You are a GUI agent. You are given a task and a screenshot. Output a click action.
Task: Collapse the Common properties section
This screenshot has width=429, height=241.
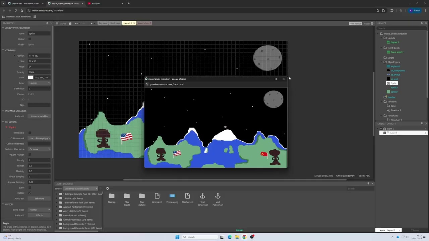3,50
